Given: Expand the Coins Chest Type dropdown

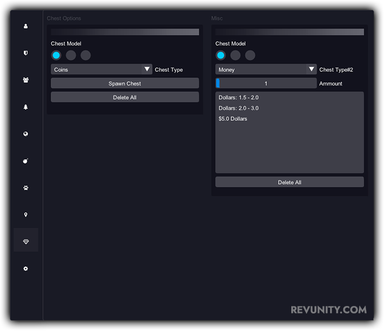Looking at the screenshot, I should pyautogui.click(x=101, y=70).
